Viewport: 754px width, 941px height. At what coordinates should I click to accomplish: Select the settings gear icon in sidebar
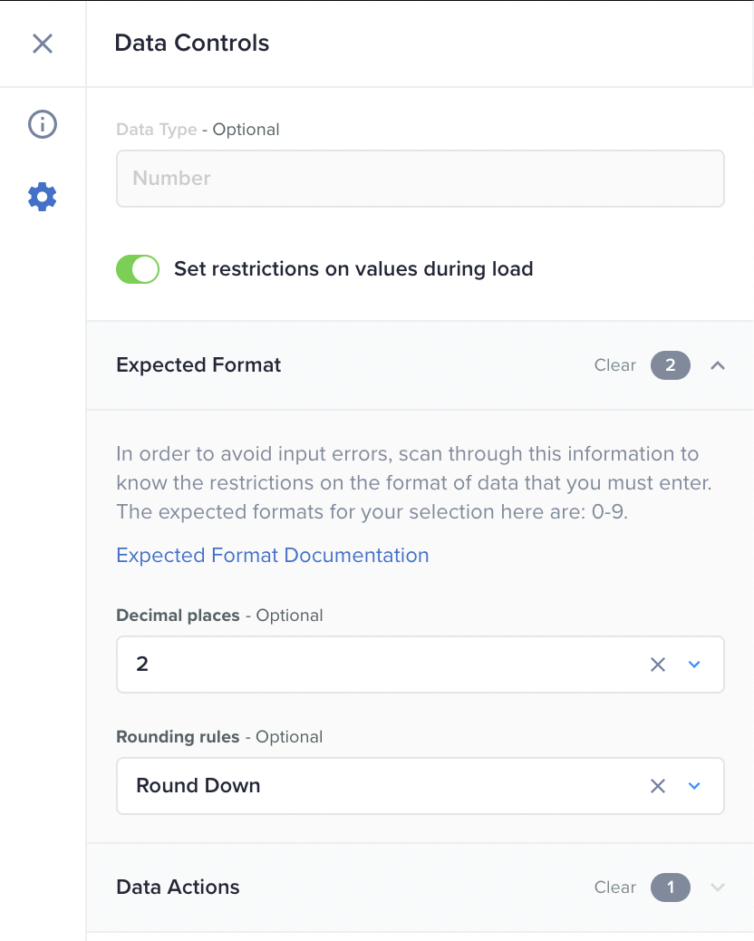point(43,196)
